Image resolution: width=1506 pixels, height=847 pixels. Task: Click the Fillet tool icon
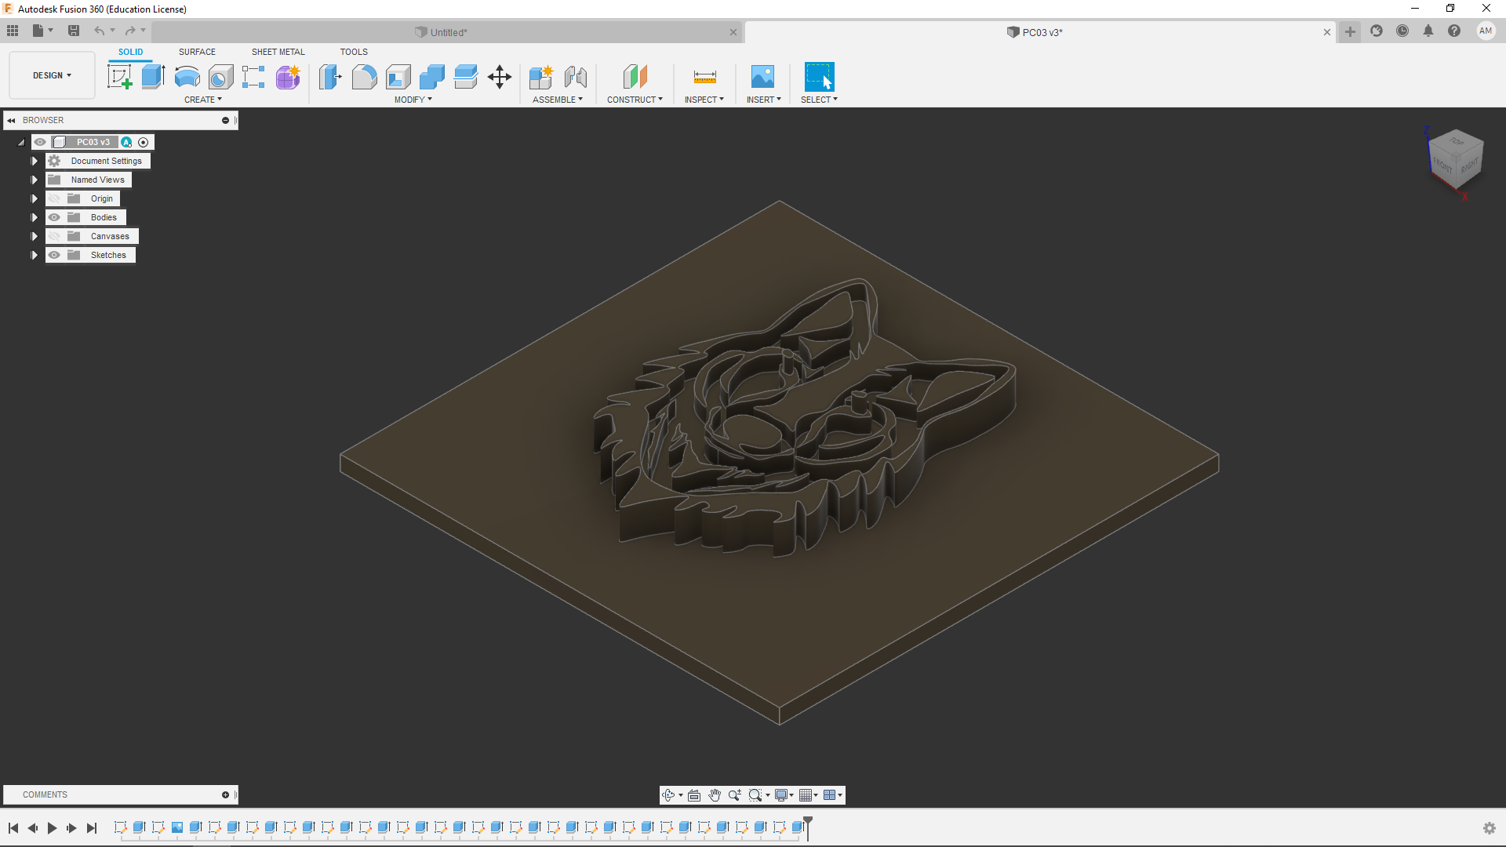coord(364,77)
